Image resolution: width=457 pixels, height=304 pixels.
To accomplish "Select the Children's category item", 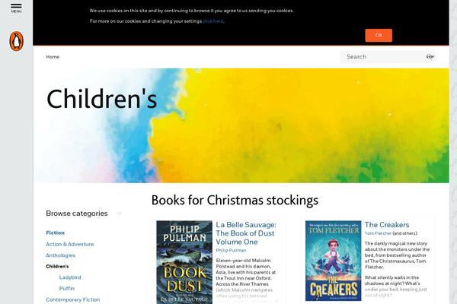I will tap(57, 266).
